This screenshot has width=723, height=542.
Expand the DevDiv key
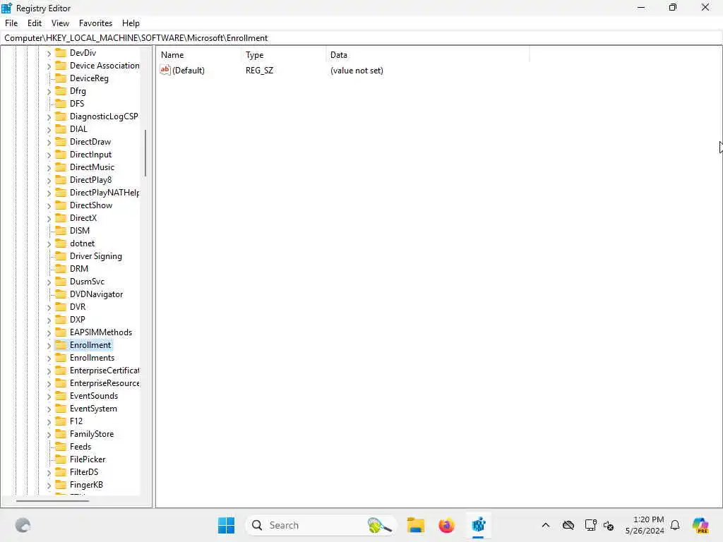pyautogui.click(x=49, y=54)
